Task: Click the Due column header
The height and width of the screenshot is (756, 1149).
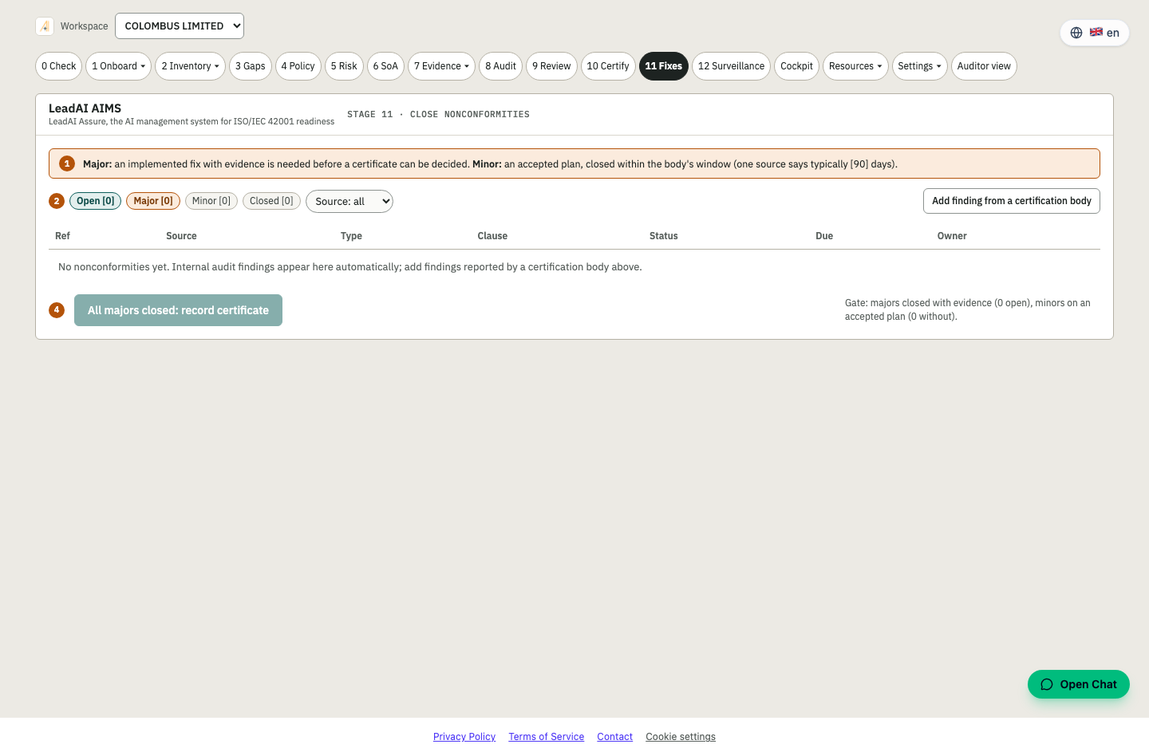Action: [824, 236]
